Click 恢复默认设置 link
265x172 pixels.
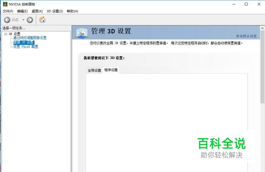(246, 36)
